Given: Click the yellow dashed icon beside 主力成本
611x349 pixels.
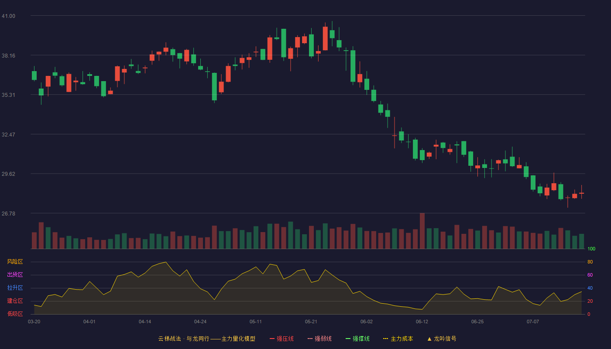Looking at the screenshot, I should [385, 339].
